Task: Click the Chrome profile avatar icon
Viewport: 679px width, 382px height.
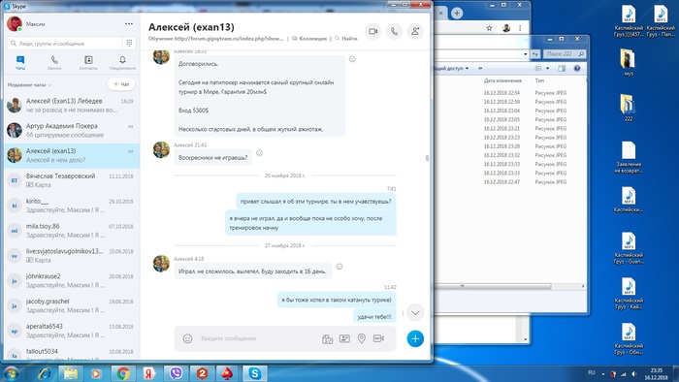Action: (506, 28)
